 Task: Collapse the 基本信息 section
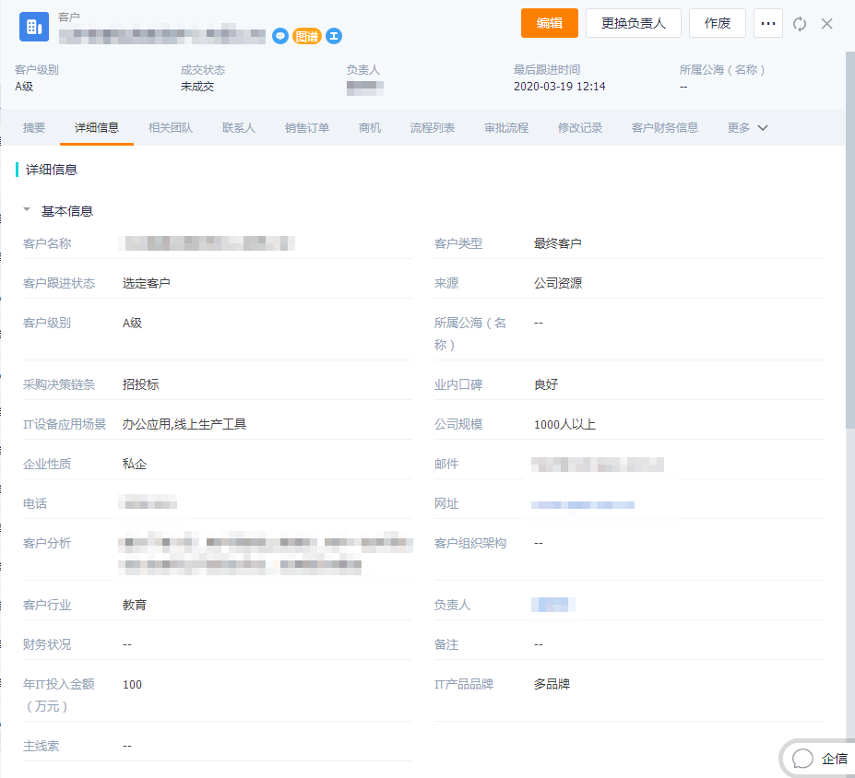click(x=27, y=209)
